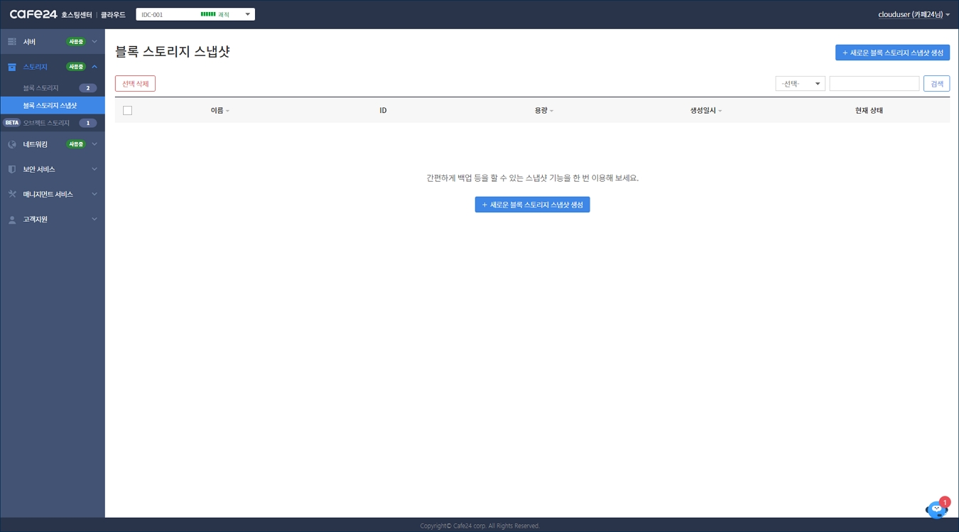Click the search text input field
Viewport: 959px width, 532px height.
874,84
